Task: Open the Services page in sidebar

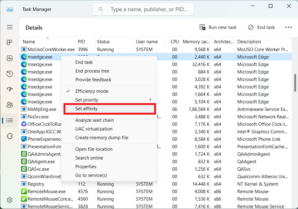Action: pyautogui.click(x=10, y=136)
